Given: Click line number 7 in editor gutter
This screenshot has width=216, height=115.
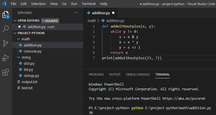Looking at the screenshot, I should pyautogui.click(x=94, y=58).
